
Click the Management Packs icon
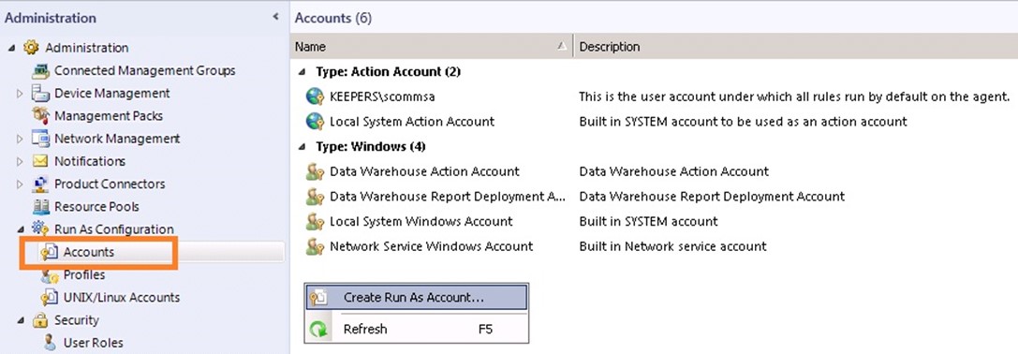click(x=41, y=116)
